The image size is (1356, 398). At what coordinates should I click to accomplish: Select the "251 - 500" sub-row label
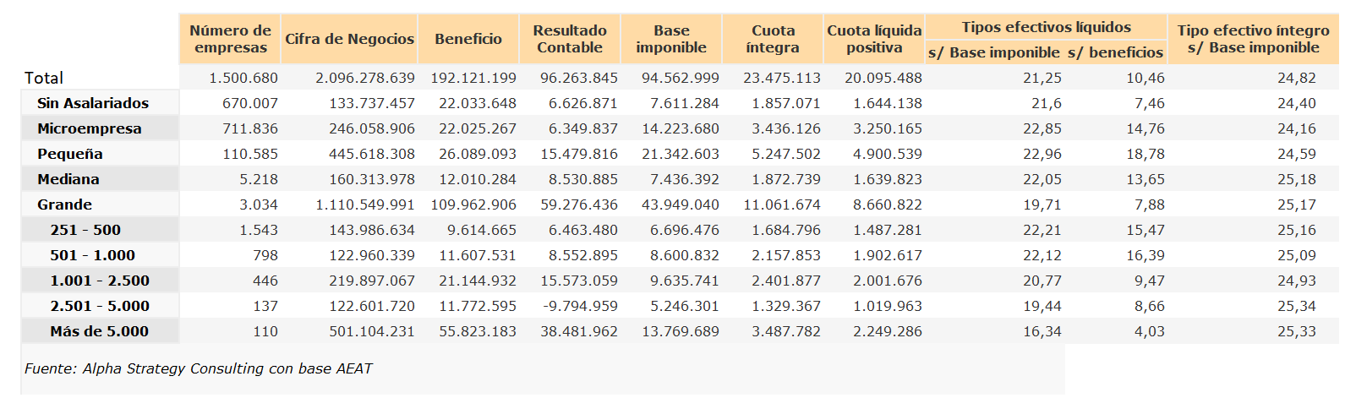(x=85, y=230)
